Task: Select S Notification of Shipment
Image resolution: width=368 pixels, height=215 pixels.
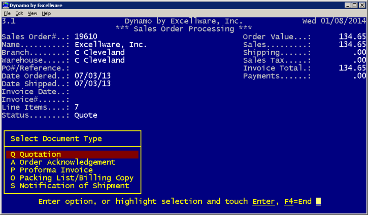Action: tap(70, 186)
